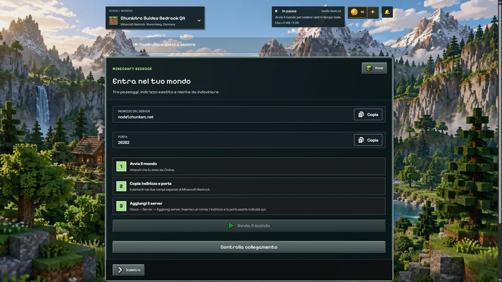Copy the port 26282

pos(368,140)
